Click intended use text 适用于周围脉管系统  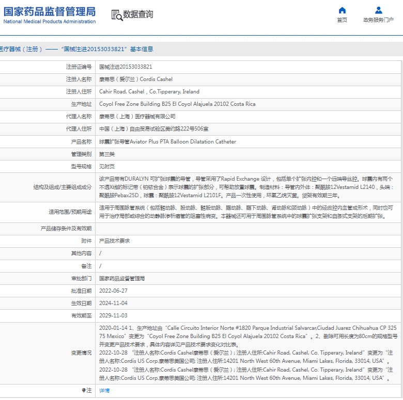[x=246, y=212]
